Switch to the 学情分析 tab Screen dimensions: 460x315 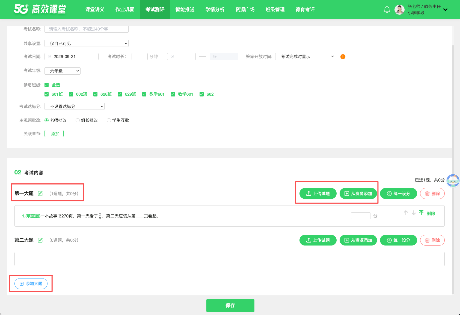[215, 10]
